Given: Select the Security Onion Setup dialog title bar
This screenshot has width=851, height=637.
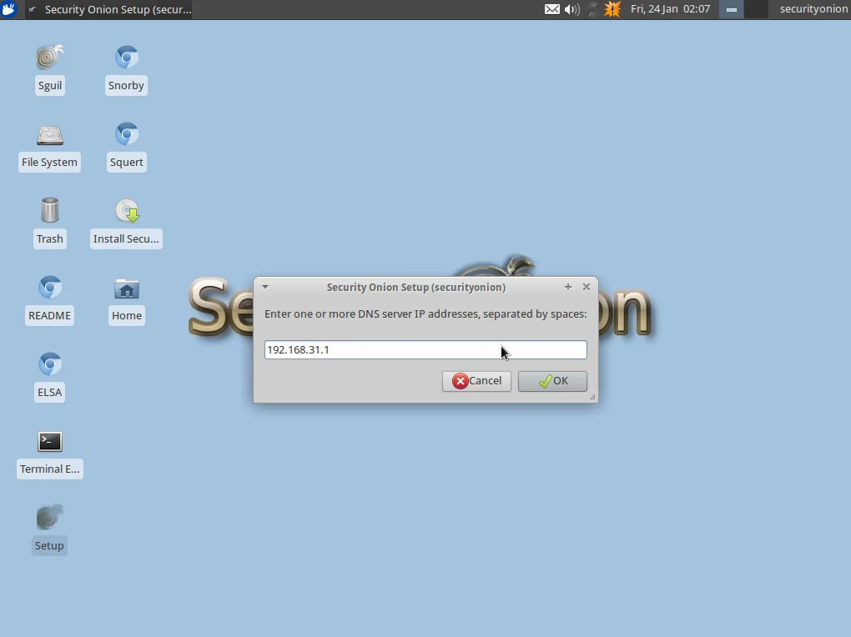Looking at the screenshot, I should coord(416,287).
